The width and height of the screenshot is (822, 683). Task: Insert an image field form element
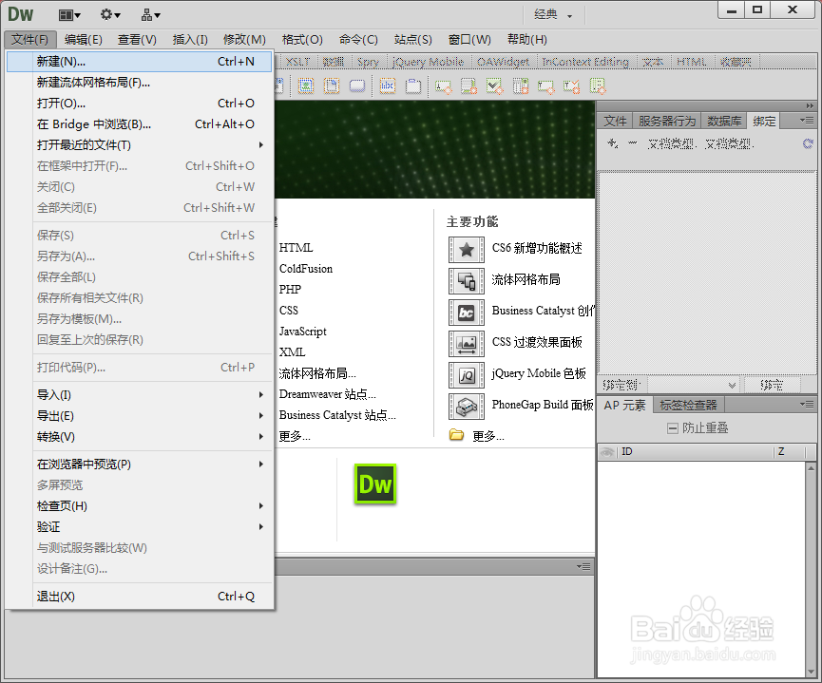(306, 85)
